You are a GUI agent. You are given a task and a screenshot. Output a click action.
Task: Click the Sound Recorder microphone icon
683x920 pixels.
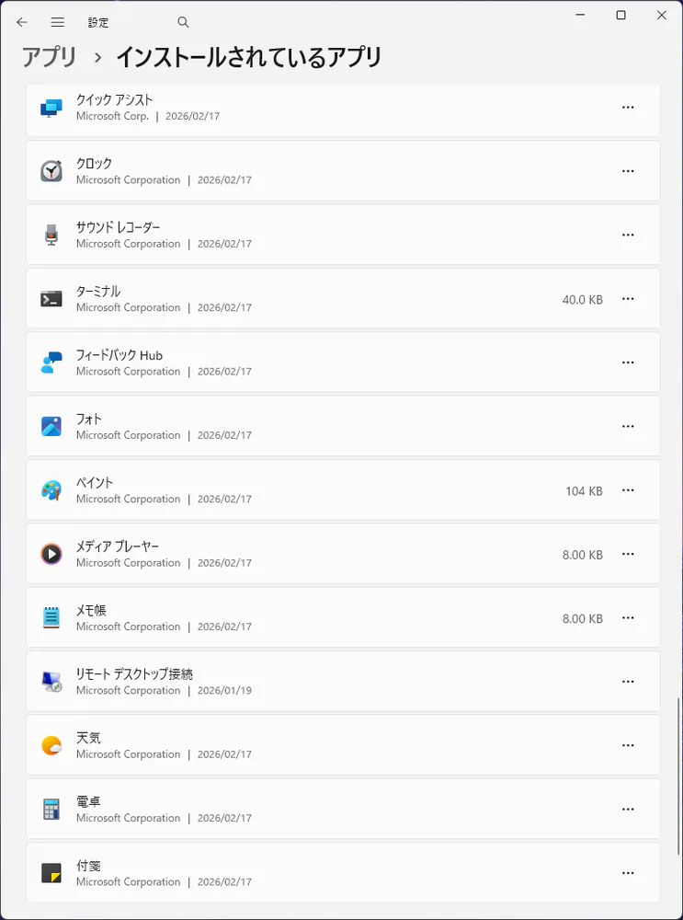(x=51, y=235)
